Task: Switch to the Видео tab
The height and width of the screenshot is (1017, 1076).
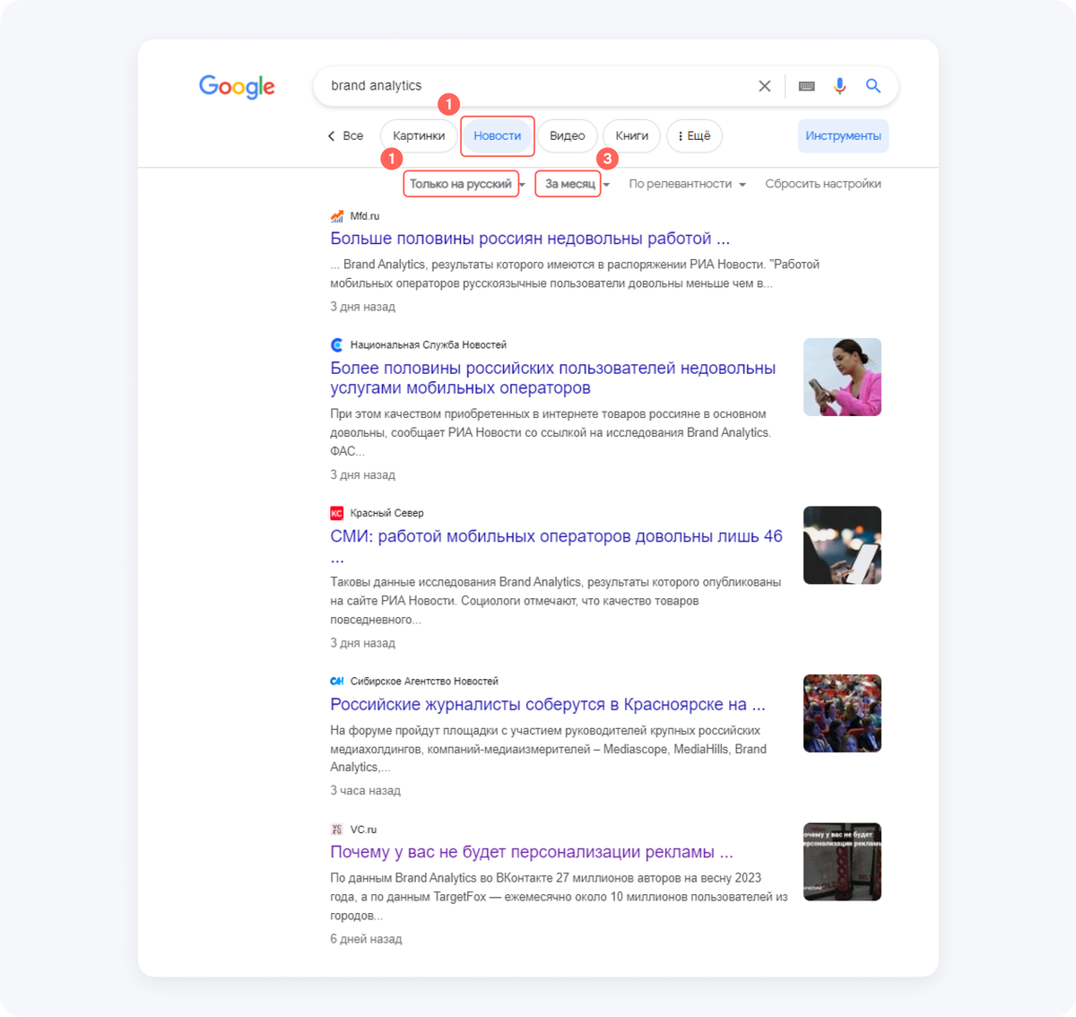Action: pyautogui.click(x=568, y=136)
